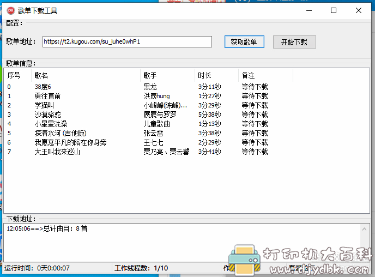Click the duration cell 3分41秒

click(209, 152)
